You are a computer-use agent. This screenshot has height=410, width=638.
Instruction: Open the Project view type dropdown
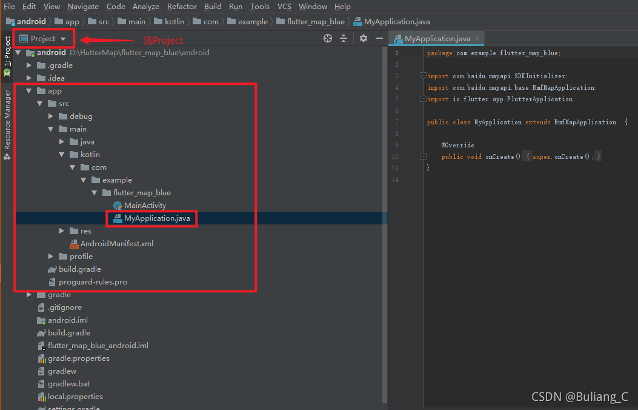click(43, 39)
